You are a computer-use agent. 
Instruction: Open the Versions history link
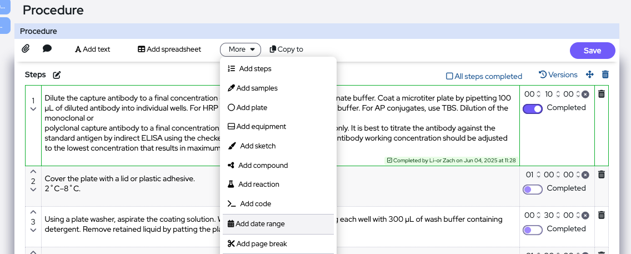[x=558, y=74]
